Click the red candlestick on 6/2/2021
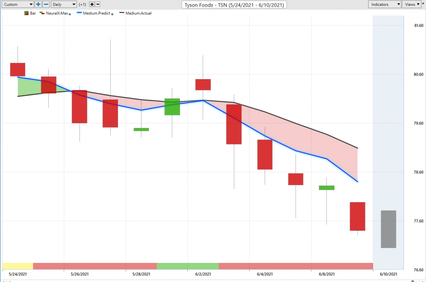This screenshot has width=426, height=282. coord(203,85)
